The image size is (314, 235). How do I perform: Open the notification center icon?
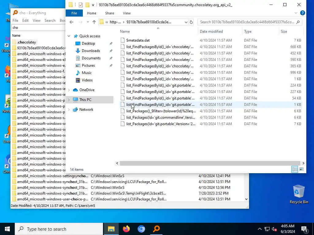pos(304,229)
